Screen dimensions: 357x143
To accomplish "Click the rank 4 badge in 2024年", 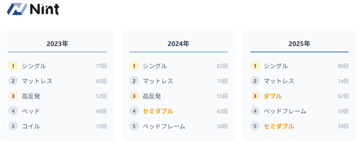I will click(134, 111).
